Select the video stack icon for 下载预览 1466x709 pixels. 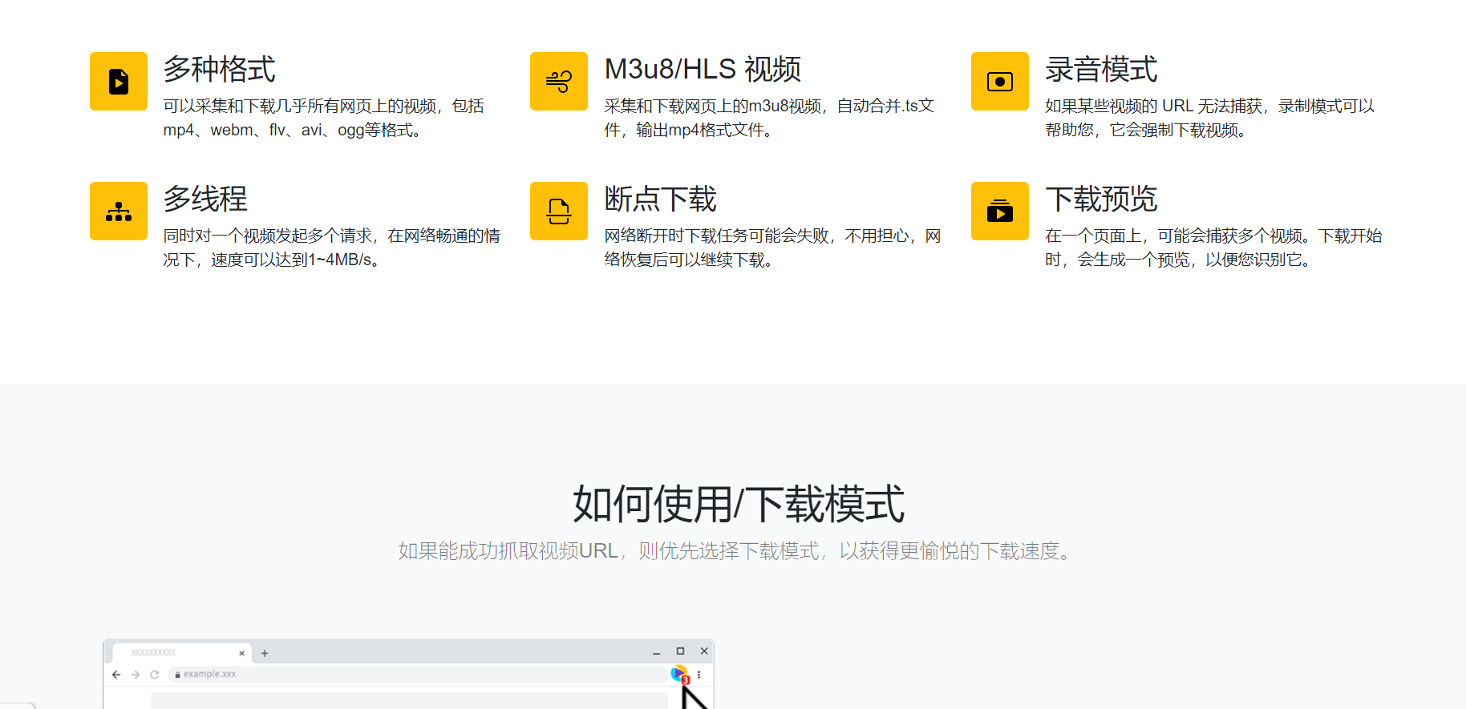point(999,211)
